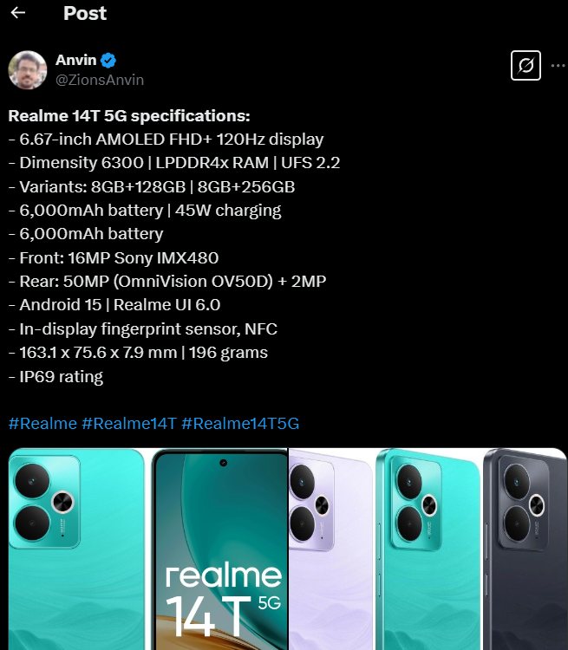Click the 6,000mAh battery 45W charging line
This screenshot has height=650, width=568.
tap(145, 211)
